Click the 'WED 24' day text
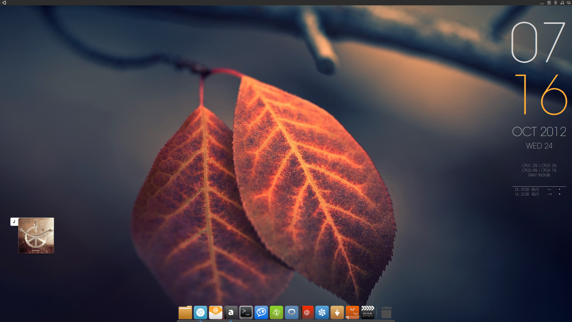The height and width of the screenshot is (322, 572). tap(539, 146)
